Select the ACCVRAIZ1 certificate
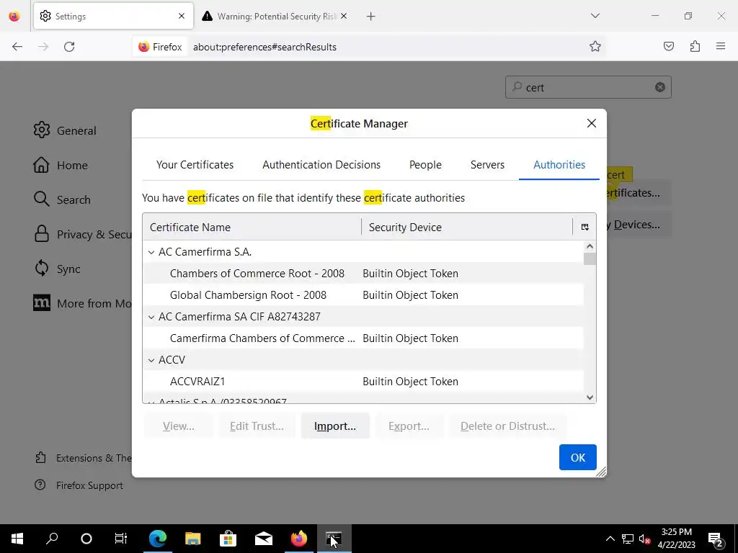This screenshot has width=738, height=553. (363, 382)
